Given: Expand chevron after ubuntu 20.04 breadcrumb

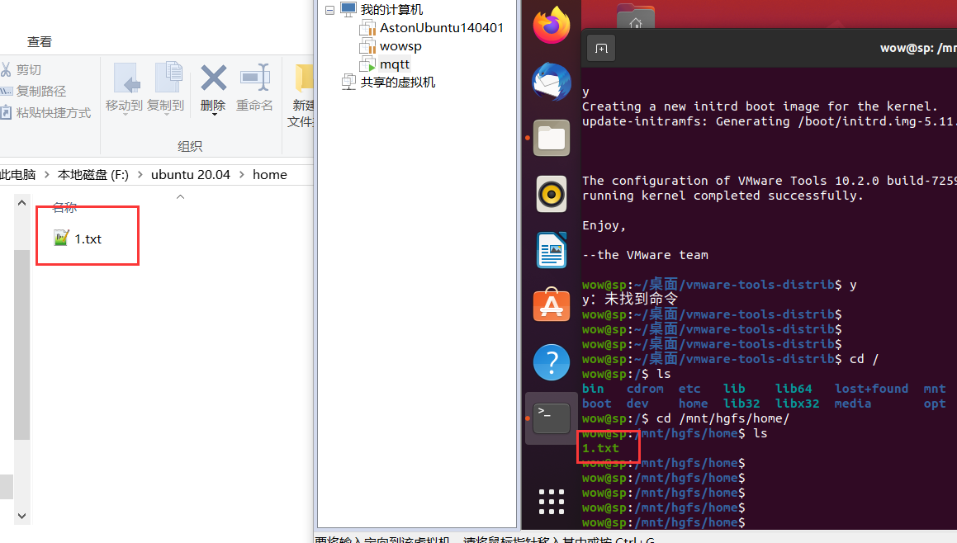Looking at the screenshot, I should [x=242, y=174].
